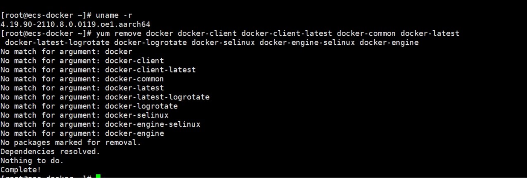Click the kernel version string output

click(75, 25)
